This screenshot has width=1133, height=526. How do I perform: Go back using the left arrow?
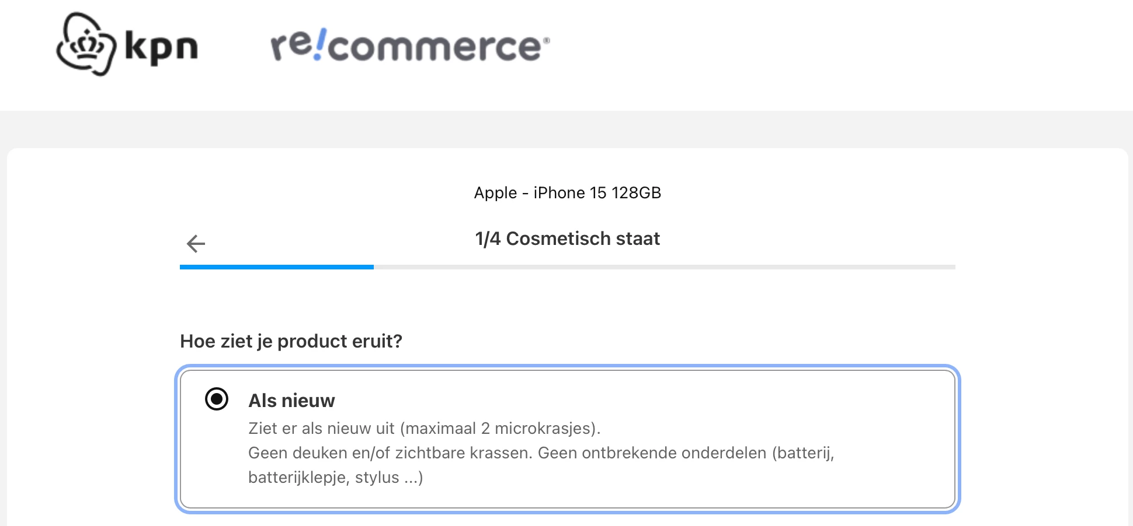tap(196, 243)
